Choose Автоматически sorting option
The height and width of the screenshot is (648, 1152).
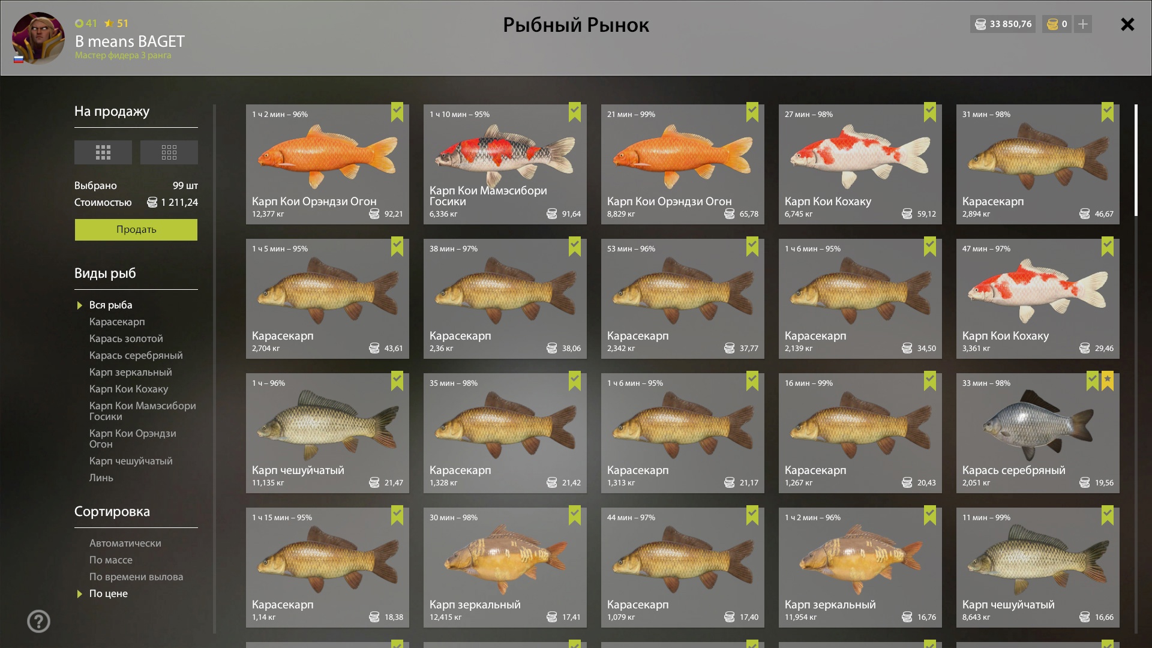coord(125,543)
